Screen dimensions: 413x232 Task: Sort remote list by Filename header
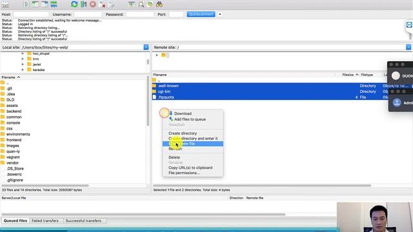tap(160, 75)
